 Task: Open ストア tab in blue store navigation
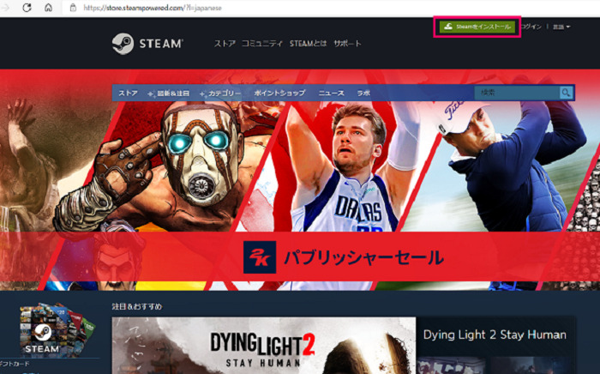pyautogui.click(x=129, y=93)
